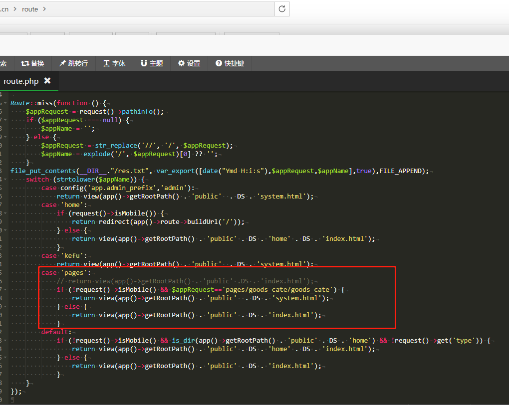Click the case 'home': label
This screenshot has width=509, height=405.
coord(64,205)
